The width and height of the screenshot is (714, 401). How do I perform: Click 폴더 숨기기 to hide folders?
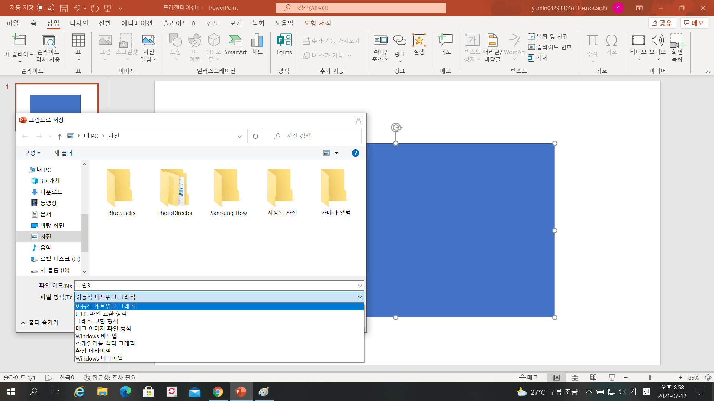(40, 323)
